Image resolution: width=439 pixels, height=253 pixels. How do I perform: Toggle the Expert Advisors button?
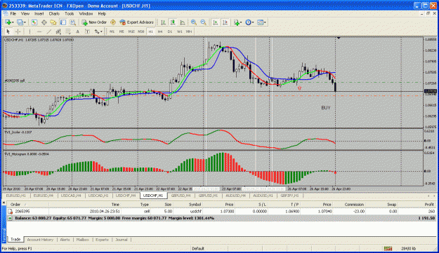click(137, 22)
